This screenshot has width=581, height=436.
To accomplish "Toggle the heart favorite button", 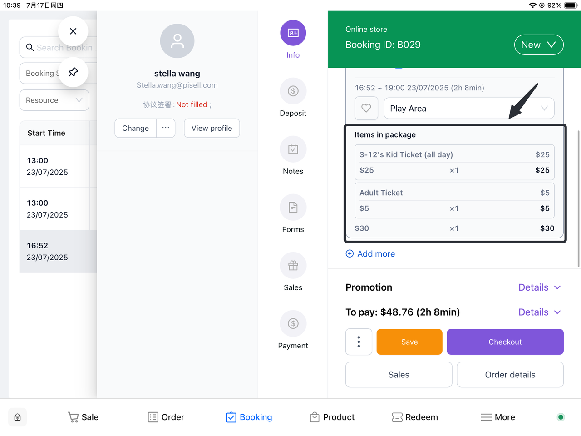I will [x=366, y=108].
